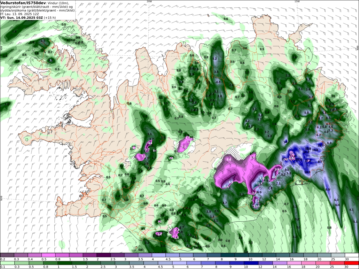
Task: Click the 'slydda/snjókoma' description line
Action: [37, 10]
